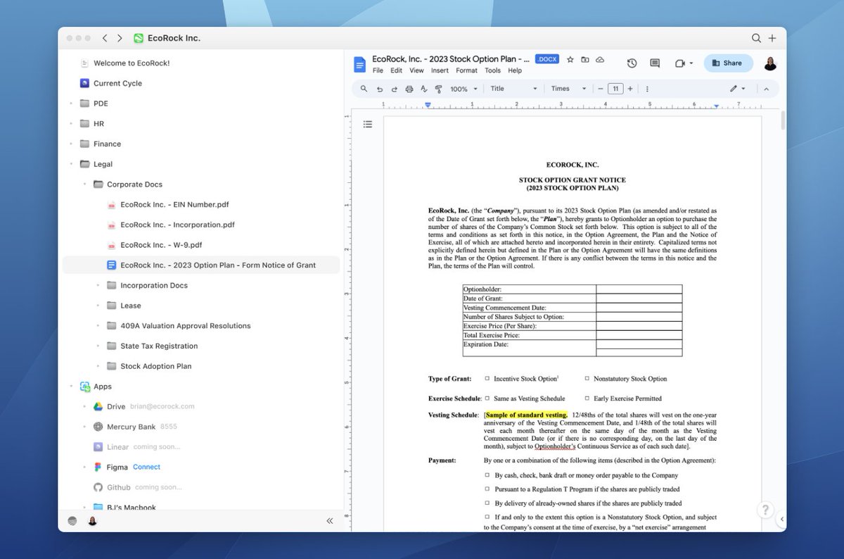Check the Nonstatutory Stock Option box
The height and width of the screenshot is (559, 844).
[587, 379]
